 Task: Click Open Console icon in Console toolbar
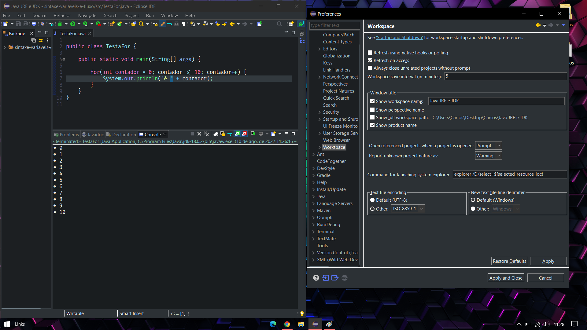coord(274,134)
